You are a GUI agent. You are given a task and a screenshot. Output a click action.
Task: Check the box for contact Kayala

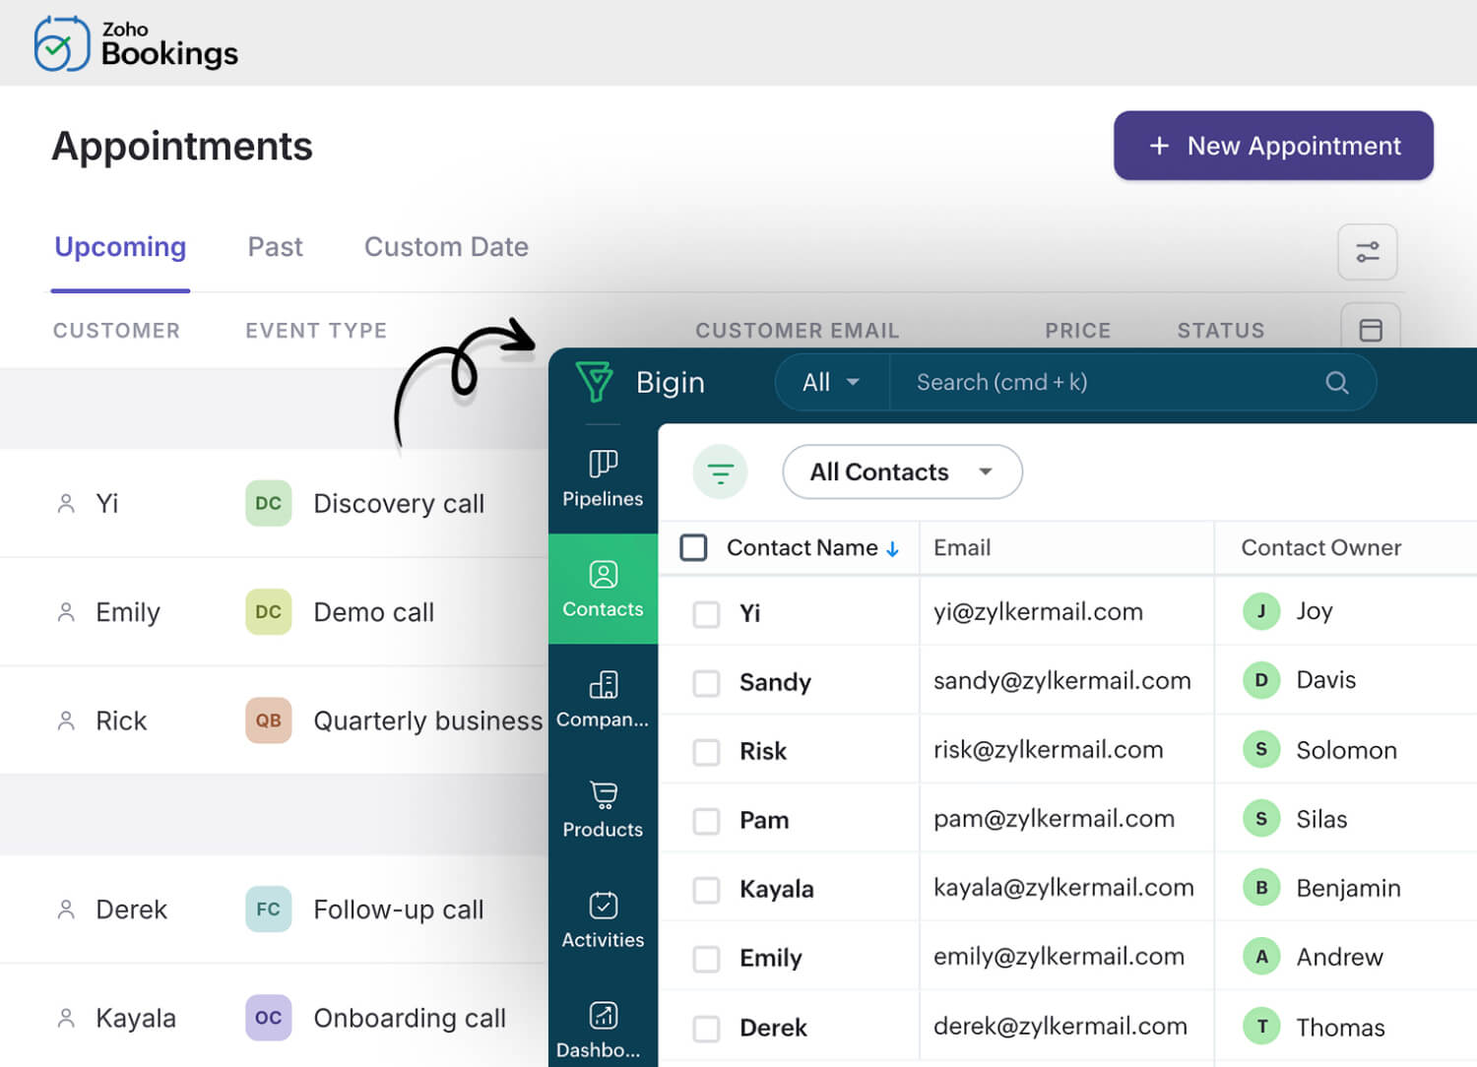pyautogui.click(x=706, y=890)
